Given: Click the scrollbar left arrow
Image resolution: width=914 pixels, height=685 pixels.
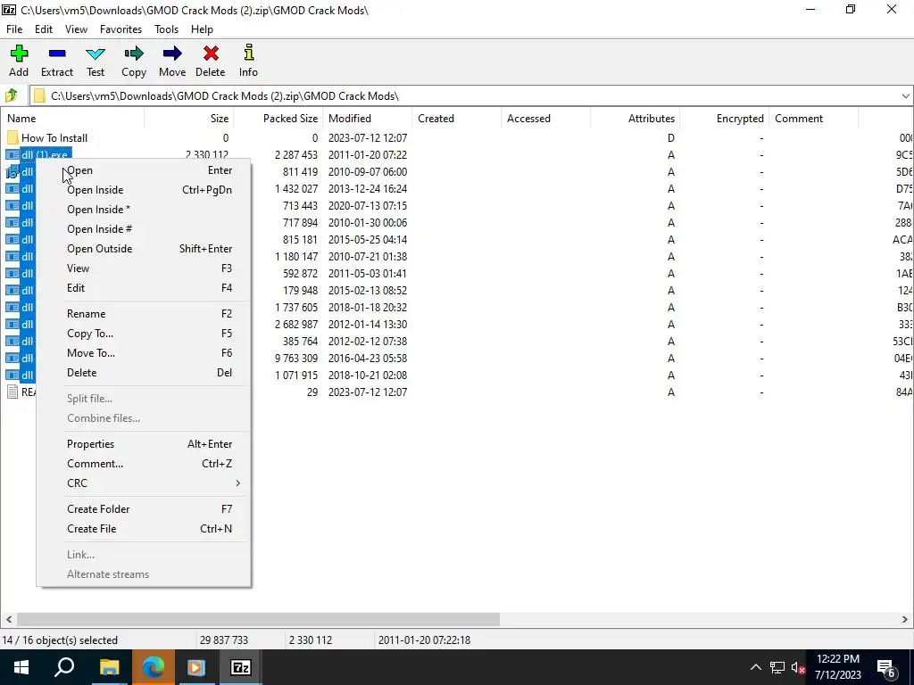Looking at the screenshot, I should click(9, 619).
